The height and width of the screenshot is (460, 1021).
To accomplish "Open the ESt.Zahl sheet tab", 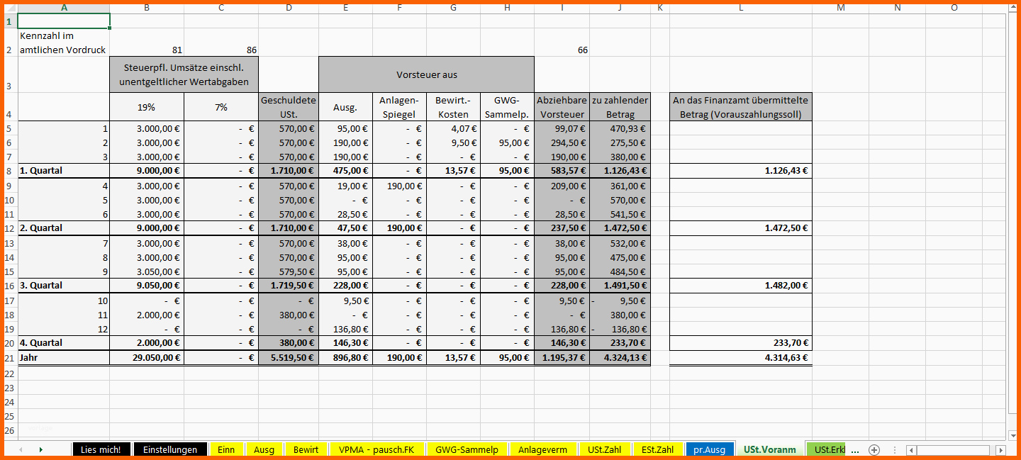I will (657, 449).
